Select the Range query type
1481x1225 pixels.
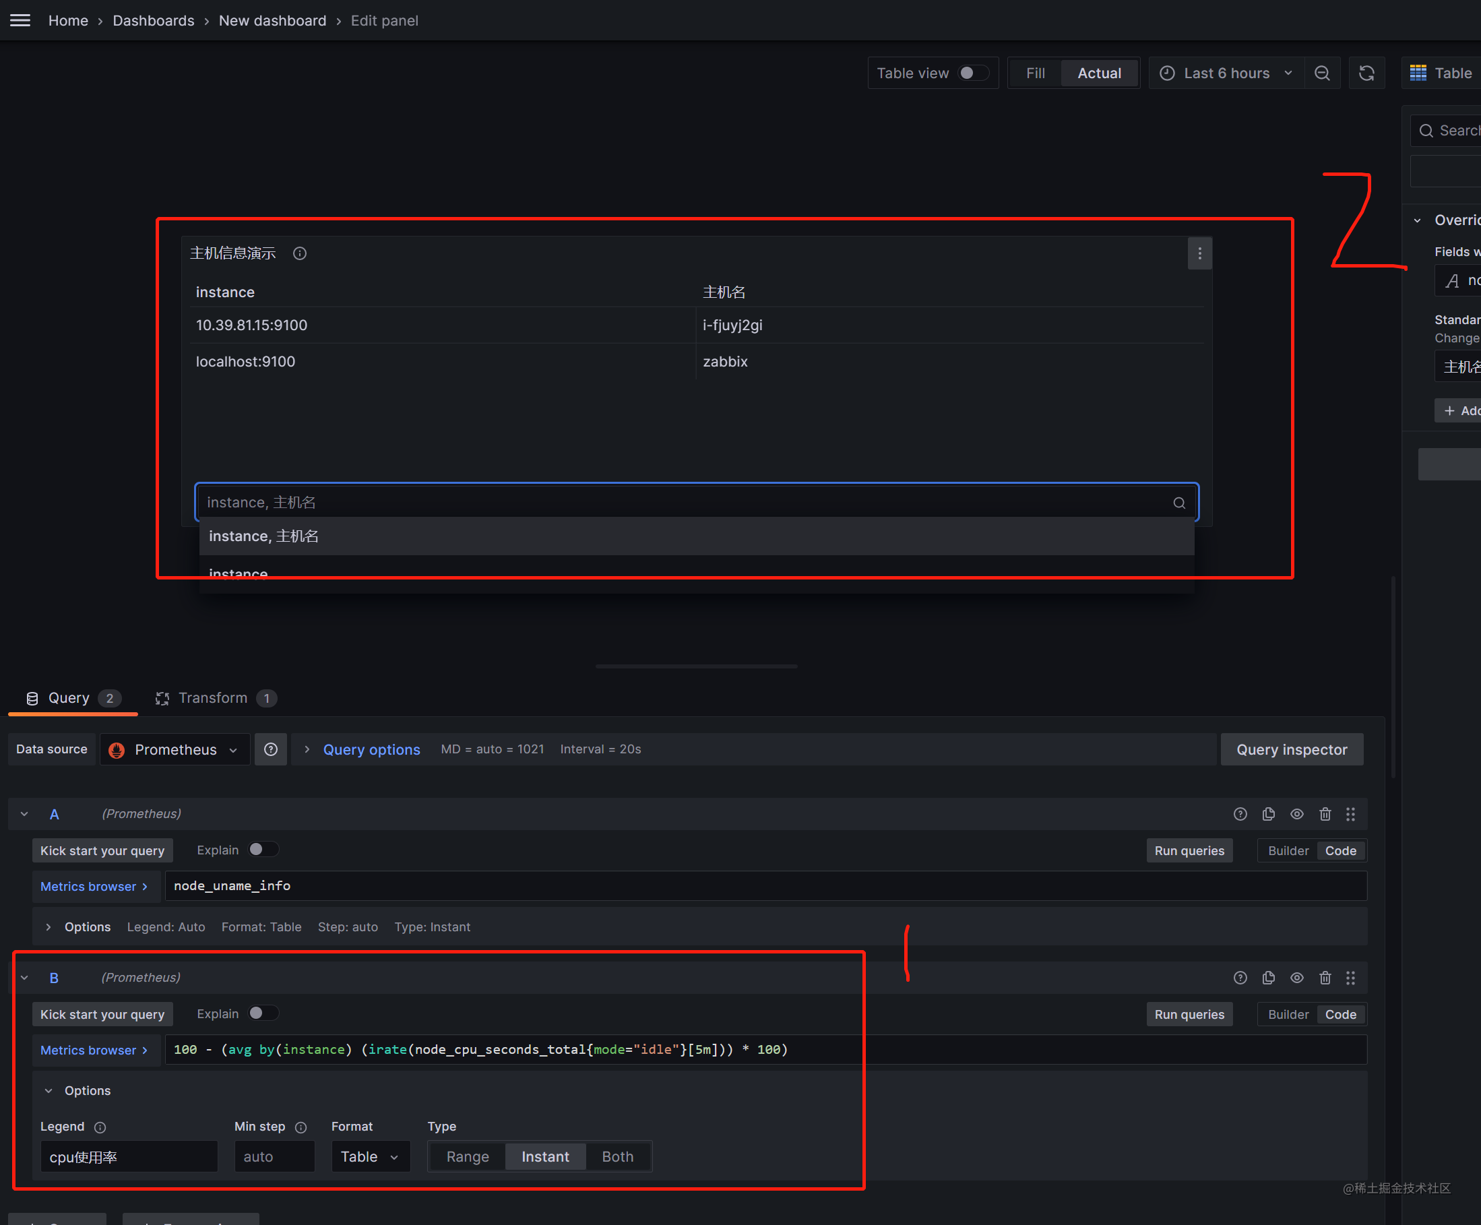[x=467, y=1156]
